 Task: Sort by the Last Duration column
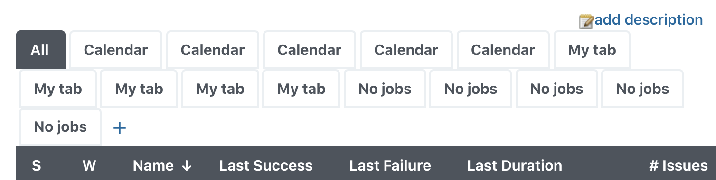(515, 165)
